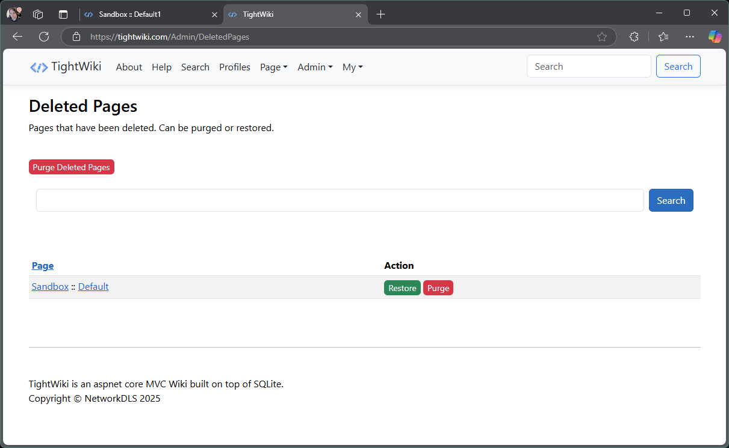The width and height of the screenshot is (729, 448).
Task: Focus the deleted pages search text box
Action: tap(340, 200)
